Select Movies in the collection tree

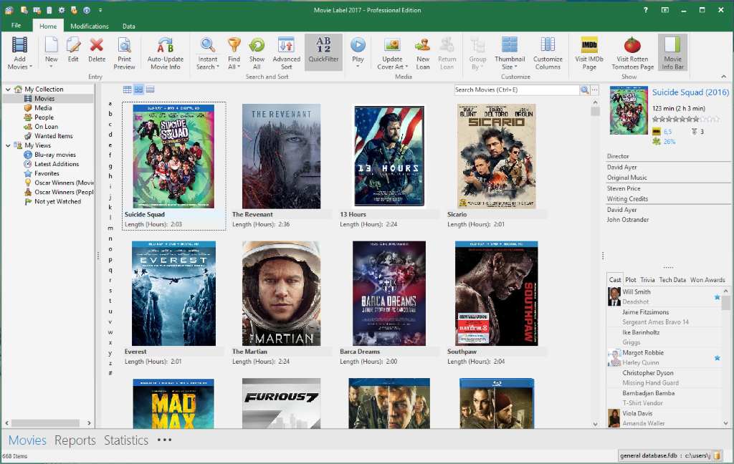pos(44,98)
